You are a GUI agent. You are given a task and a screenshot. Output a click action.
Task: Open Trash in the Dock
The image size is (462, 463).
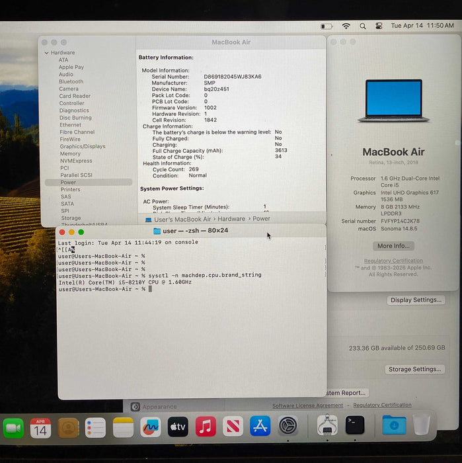point(421,425)
